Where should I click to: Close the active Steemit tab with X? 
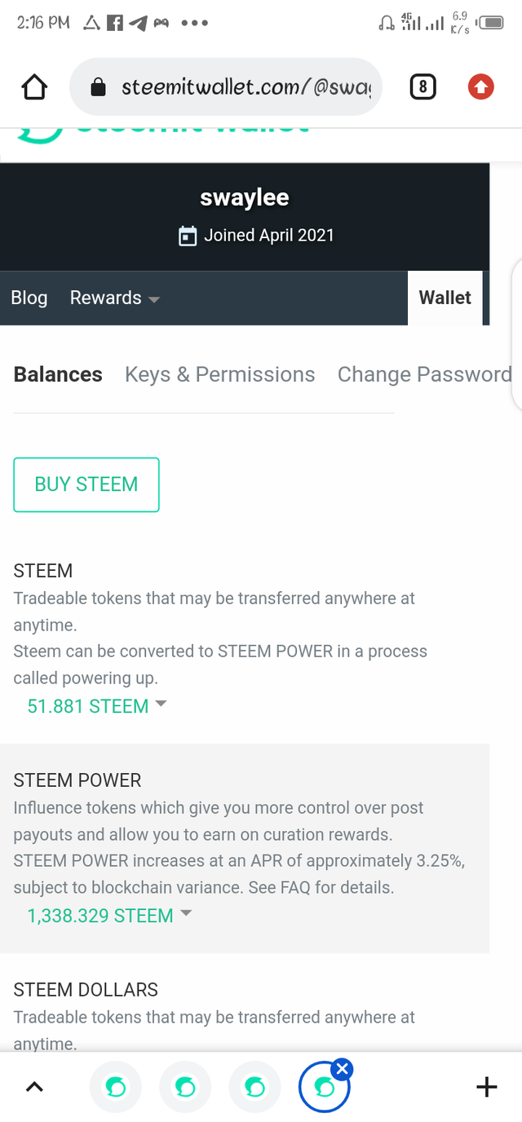coord(343,1069)
